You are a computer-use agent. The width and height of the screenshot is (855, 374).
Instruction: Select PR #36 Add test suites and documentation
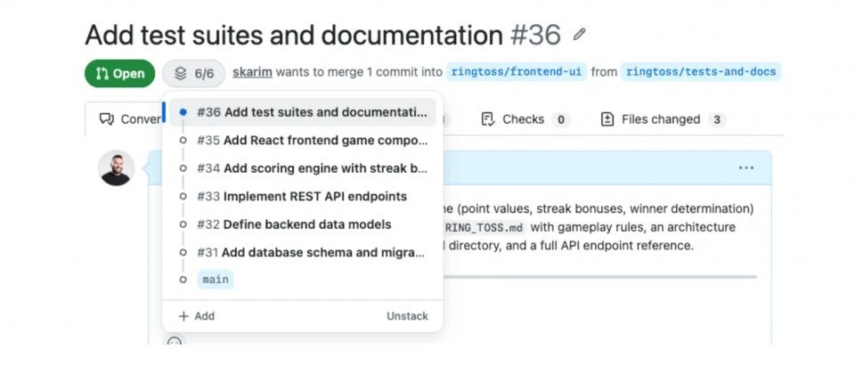pos(311,112)
